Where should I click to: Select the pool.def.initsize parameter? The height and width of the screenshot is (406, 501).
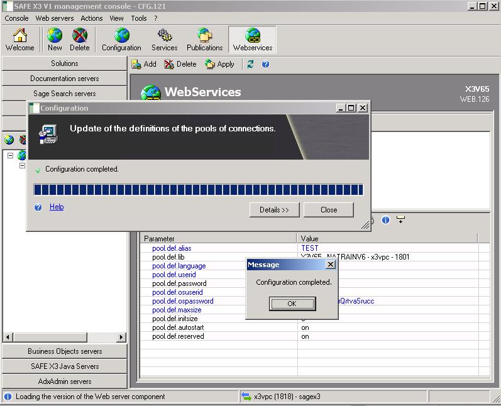click(x=175, y=319)
